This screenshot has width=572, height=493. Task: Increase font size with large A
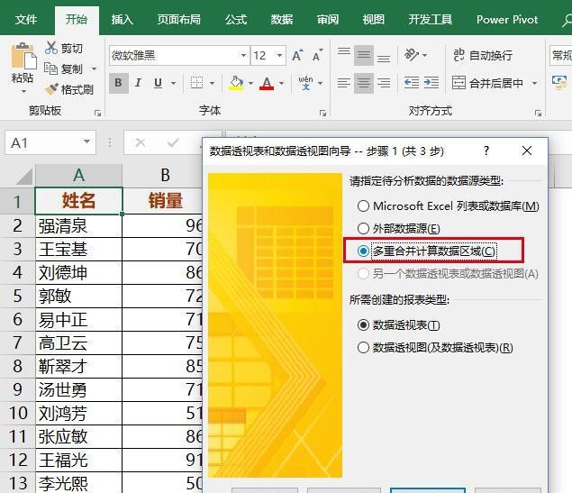297,56
